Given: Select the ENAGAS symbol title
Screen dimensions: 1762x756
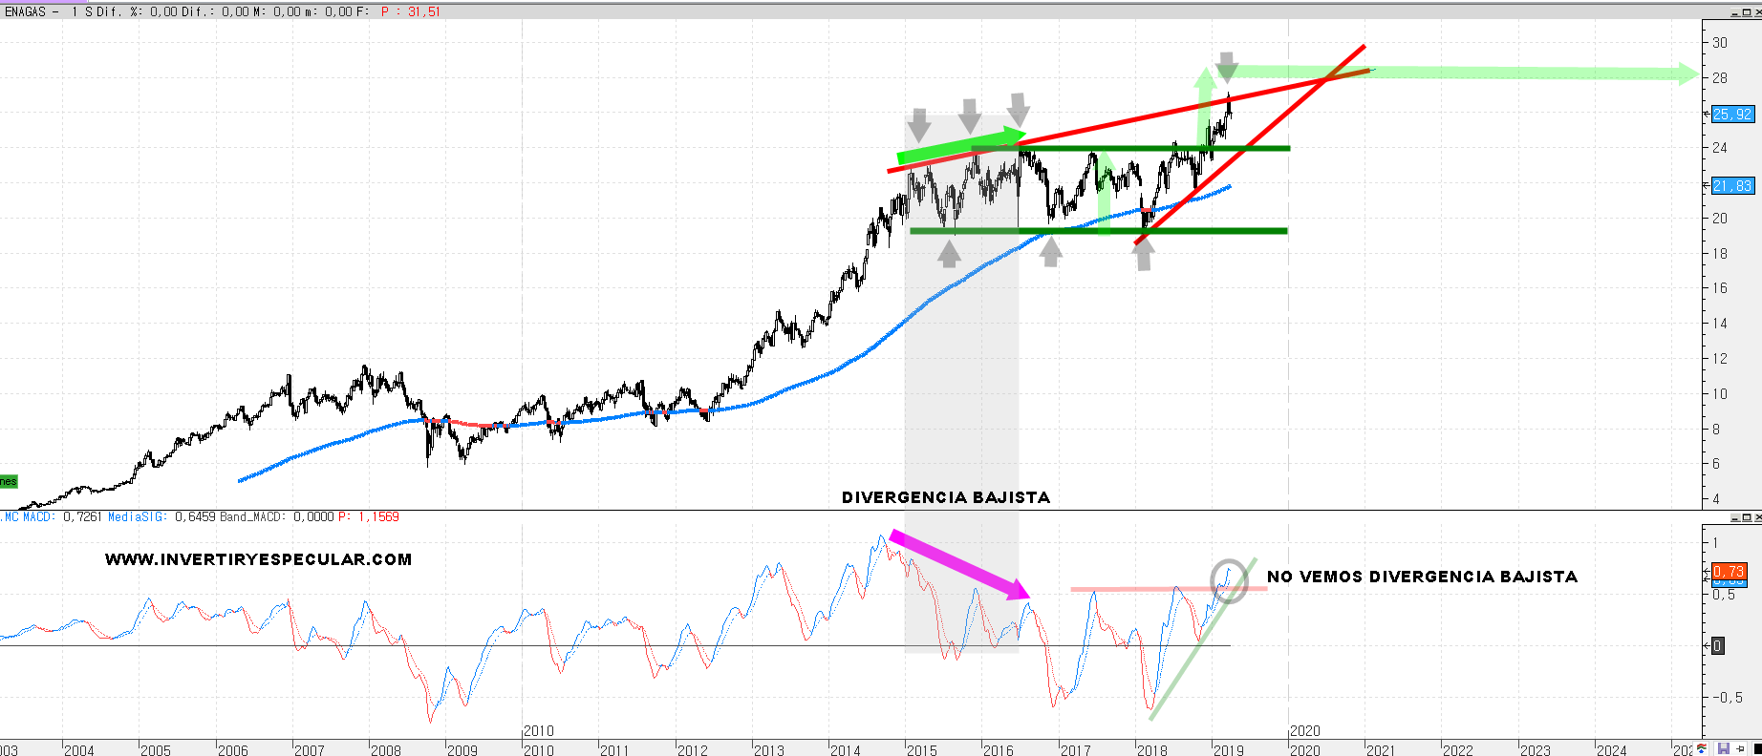Looking at the screenshot, I should [x=25, y=11].
